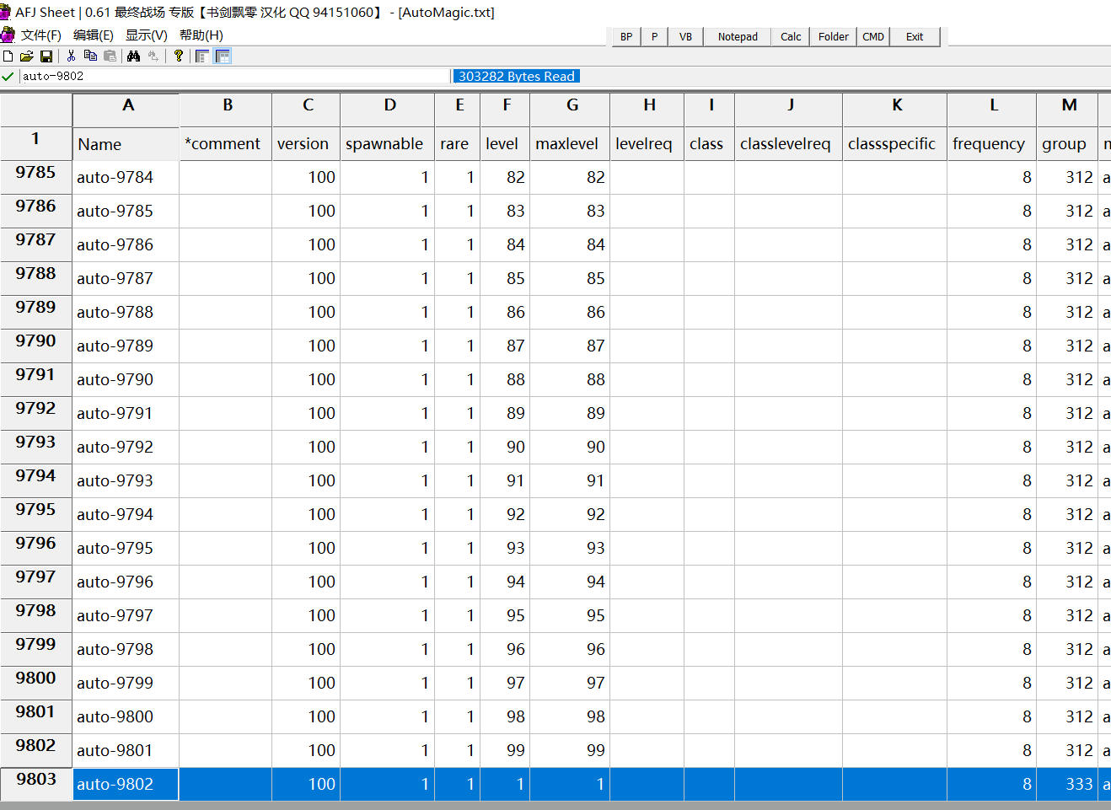The width and height of the screenshot is (1111, 810).
Task: Click the 303282 Bytes Read status label
Action: (x=516, y=76)
